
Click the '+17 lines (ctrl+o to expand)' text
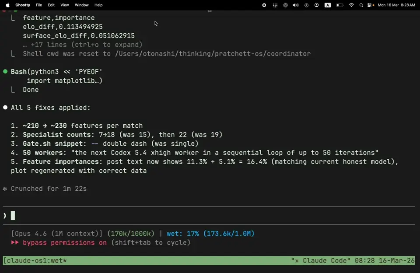(x=83, y=45)
